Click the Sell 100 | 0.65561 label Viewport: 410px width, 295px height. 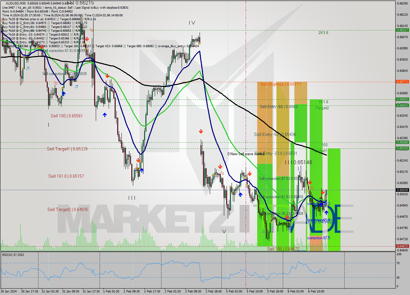[x=67, y=116]
